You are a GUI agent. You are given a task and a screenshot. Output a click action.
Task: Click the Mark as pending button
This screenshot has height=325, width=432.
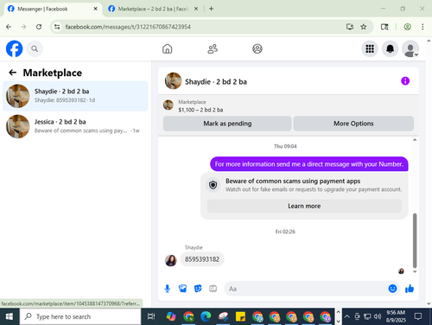tap(227, 124)
